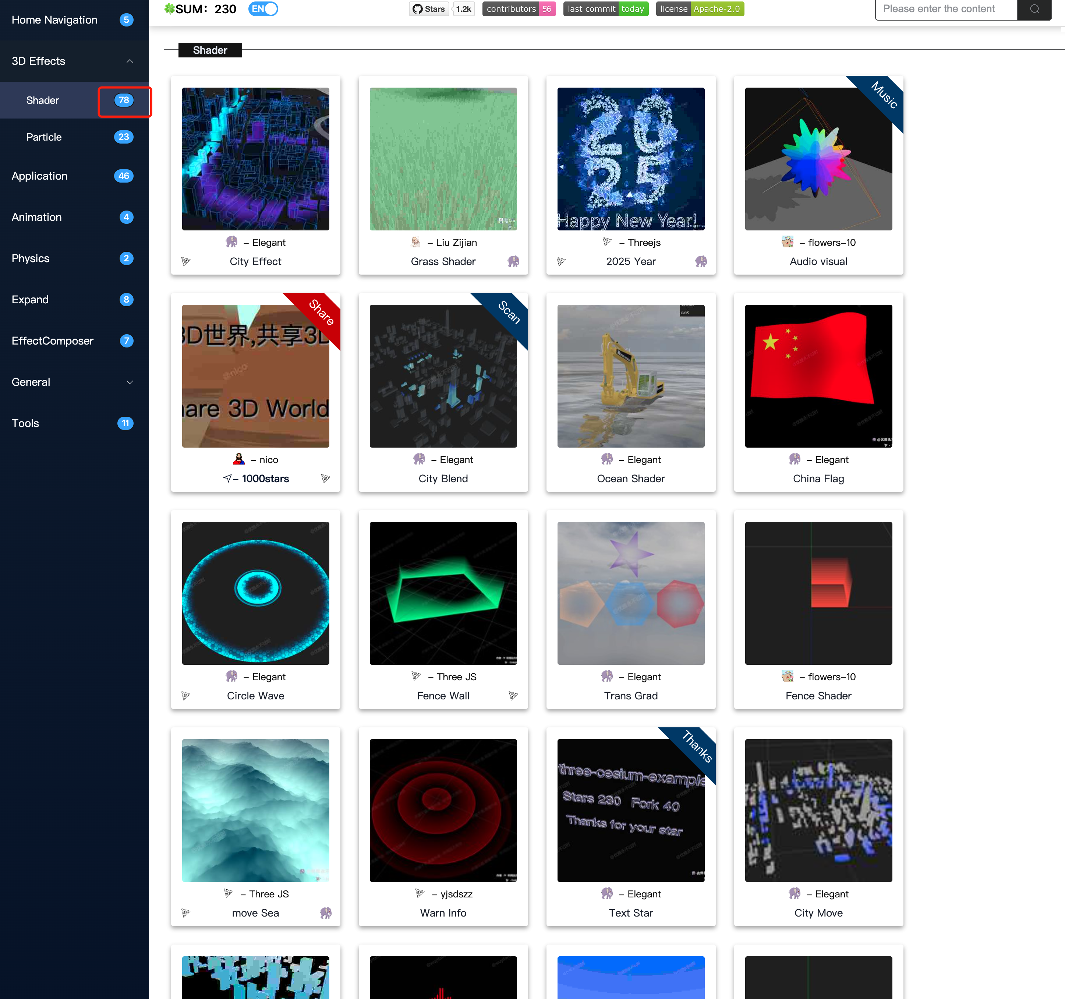Click flowers-10 avatar on the Fence Shader card
Viewport: 1065px width, 999px height.
click(x=788, y=676)
